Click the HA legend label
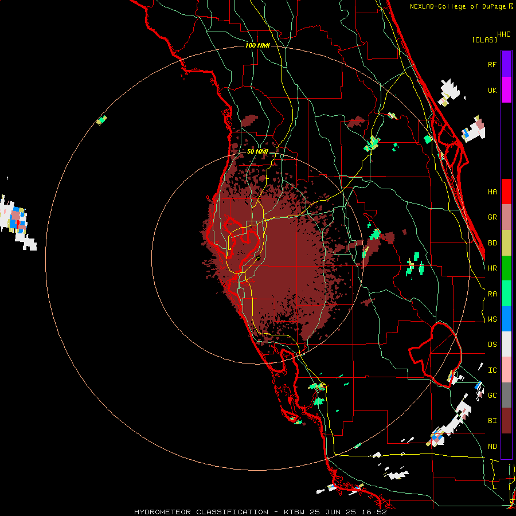 click(492, 192)
